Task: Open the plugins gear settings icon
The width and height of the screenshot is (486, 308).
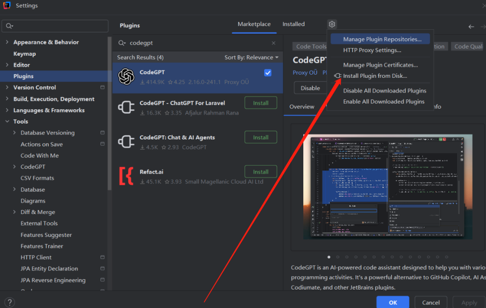Action: 332,24
